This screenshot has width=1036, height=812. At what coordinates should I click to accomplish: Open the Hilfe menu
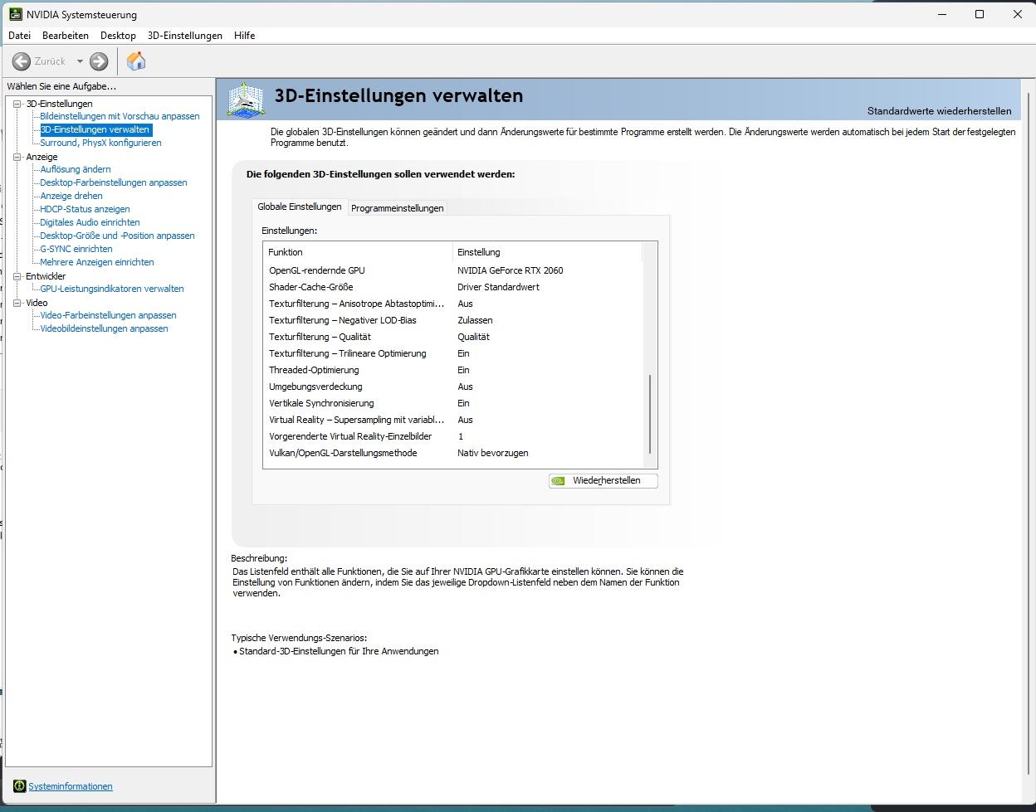click(x=244, y=36)
